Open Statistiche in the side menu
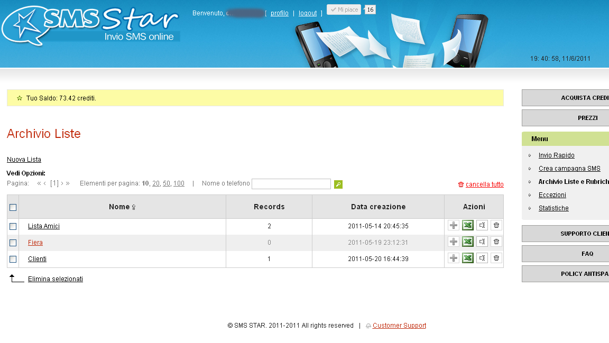Screen dimensions: 609x343 tap(553, 208)
